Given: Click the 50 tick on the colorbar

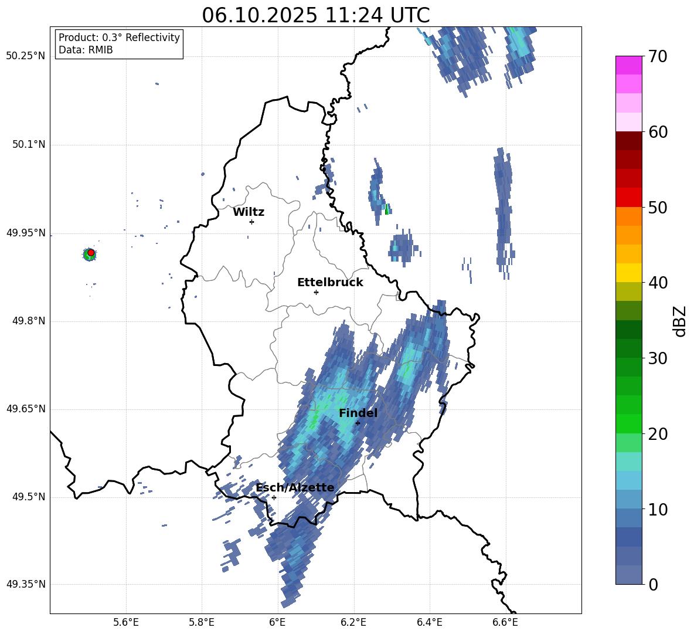Looking at the screenshot, I should coord(658,207).
